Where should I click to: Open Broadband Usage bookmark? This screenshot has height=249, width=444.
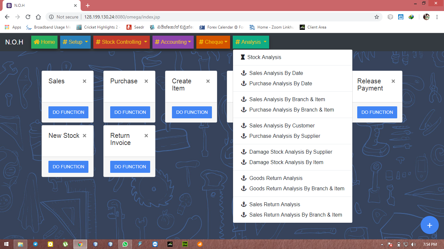click(x=48, y=27)
